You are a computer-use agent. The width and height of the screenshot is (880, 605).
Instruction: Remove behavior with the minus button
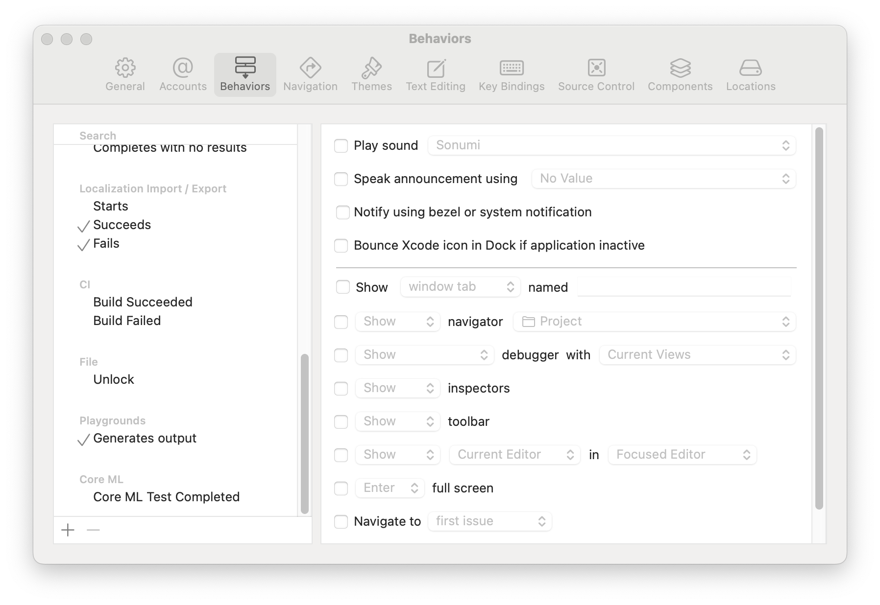tap(93, 530)
